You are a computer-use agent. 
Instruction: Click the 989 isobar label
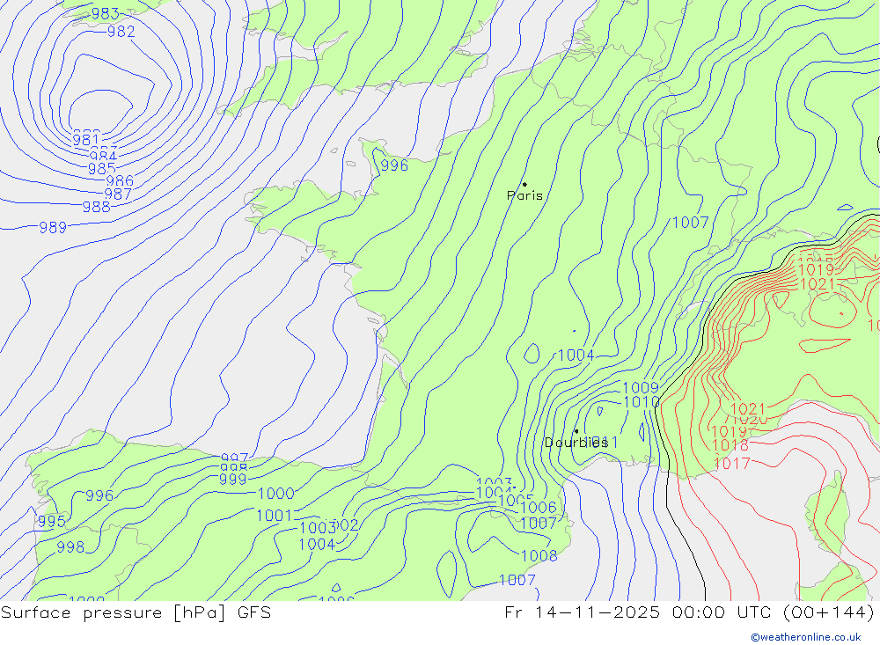coord(53,227)
